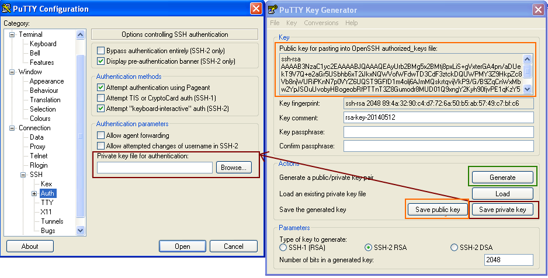Click the Key comment field
The image size is (548, 278).
pyautogui.click(x=439, y=117)
